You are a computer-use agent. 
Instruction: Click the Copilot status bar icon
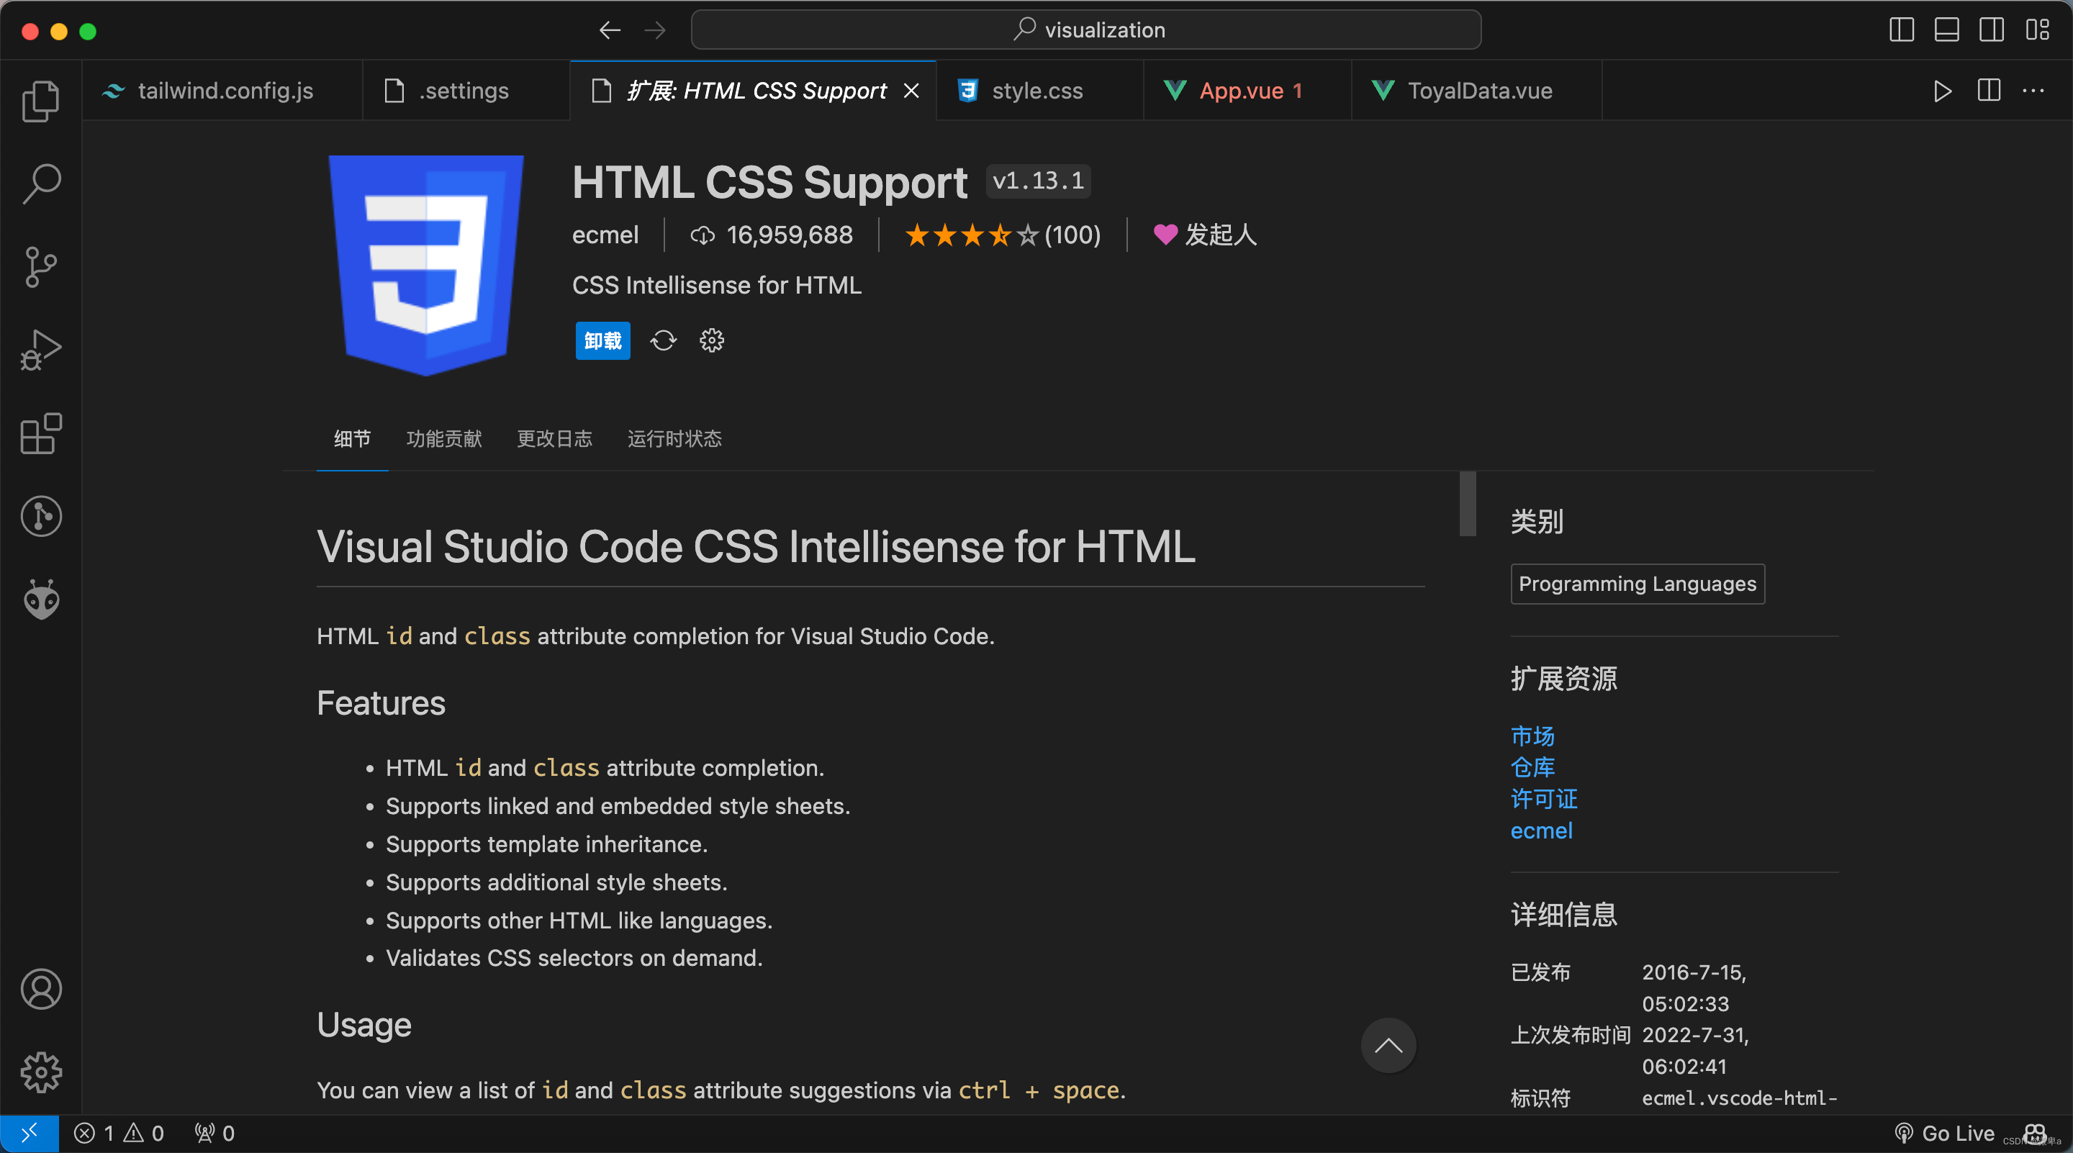pyautogui.click(x=2035, y=1134)
